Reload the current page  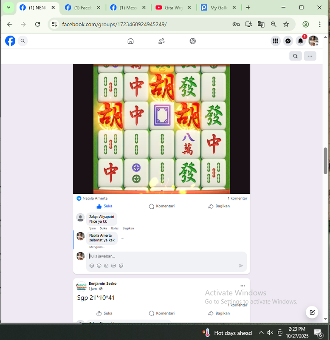click(37, 24)
